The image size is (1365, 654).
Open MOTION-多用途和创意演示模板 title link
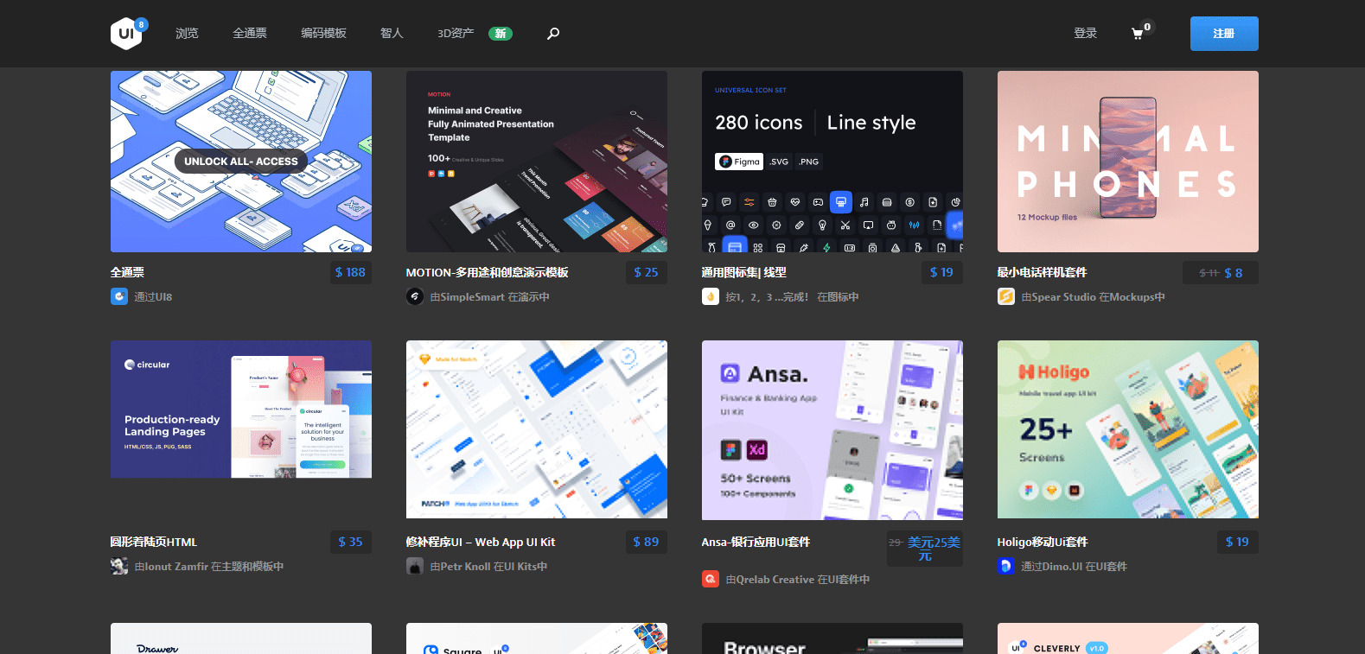(487, 272)
